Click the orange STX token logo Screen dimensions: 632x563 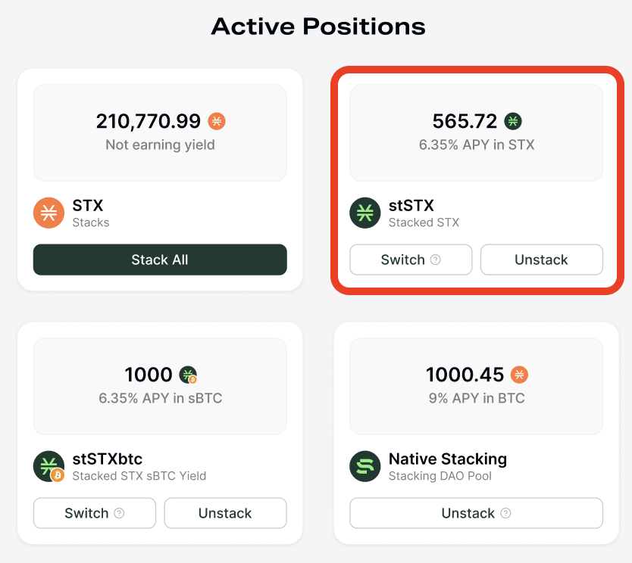[x=49, y=213]
